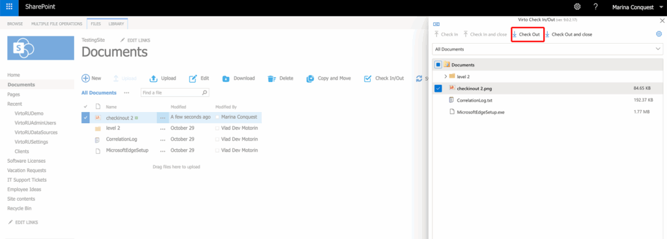This screenshot has height=239, width=667.
Task: Open the CorrelationLog document link
Action: pos(121,139)
